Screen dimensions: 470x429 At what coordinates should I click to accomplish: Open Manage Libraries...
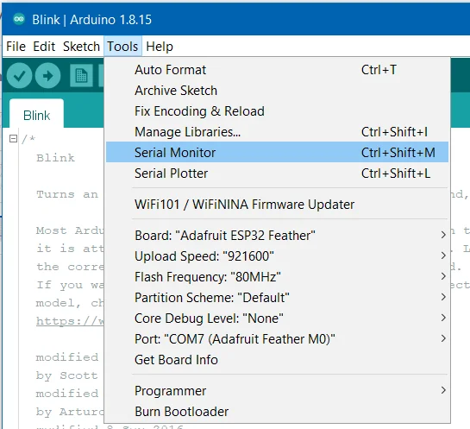point(278,132)
